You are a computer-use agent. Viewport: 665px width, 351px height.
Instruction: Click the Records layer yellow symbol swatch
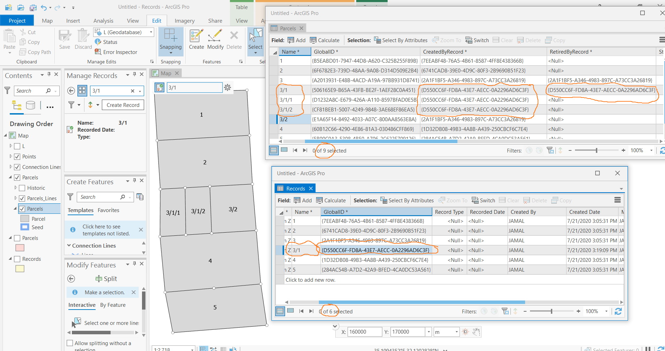(20, 269)
